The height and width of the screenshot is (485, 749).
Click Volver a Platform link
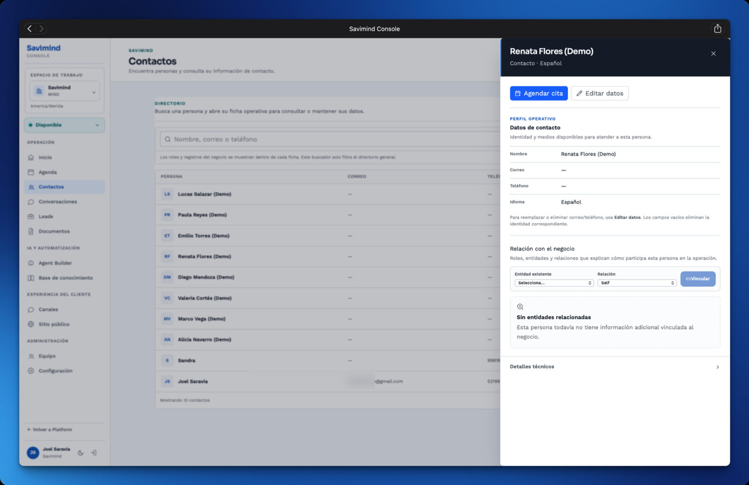(50, 430)
